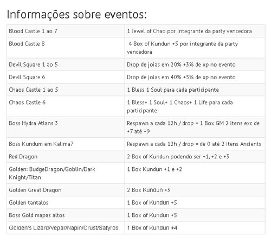Select the 'Drop de joias em 20%' reward cell

pyautogui.click(x=195, y=65)
